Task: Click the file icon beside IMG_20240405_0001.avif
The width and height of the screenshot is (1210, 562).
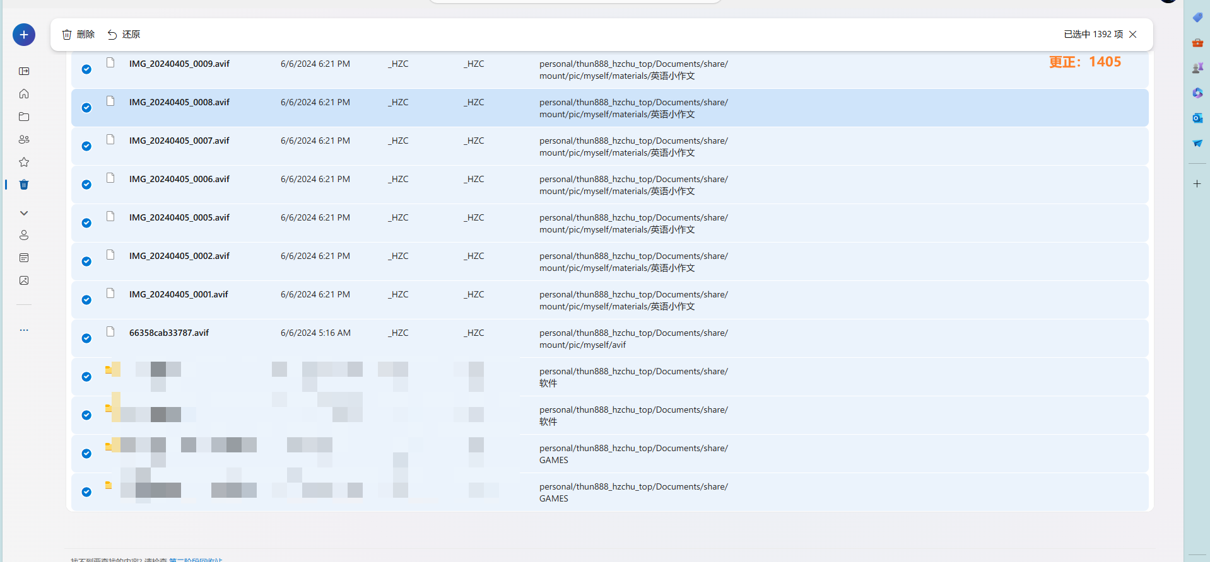Action: pyautogui.click(x=110, y=293)
